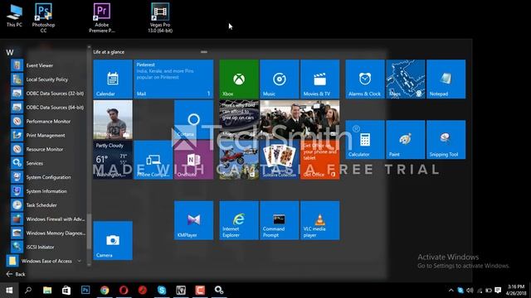Open iSCSI Initiator
This screenshot has width=531, height=298.
(x=48, y=247)
